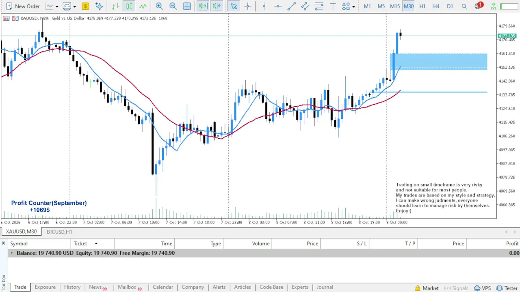Open the search magnifier icon
Screen dimensions: 520x292
[464, 6]
